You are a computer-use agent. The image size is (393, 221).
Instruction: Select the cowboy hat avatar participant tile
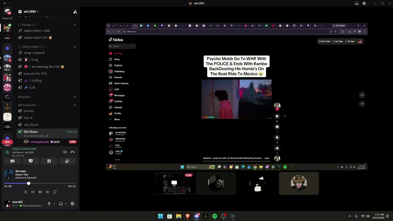299,183
